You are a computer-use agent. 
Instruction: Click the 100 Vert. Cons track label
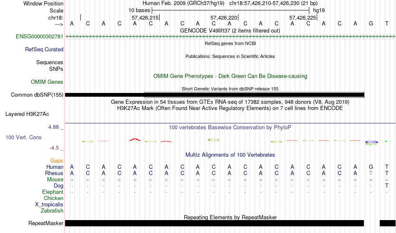pyautogui.click(x=23, y=138)
